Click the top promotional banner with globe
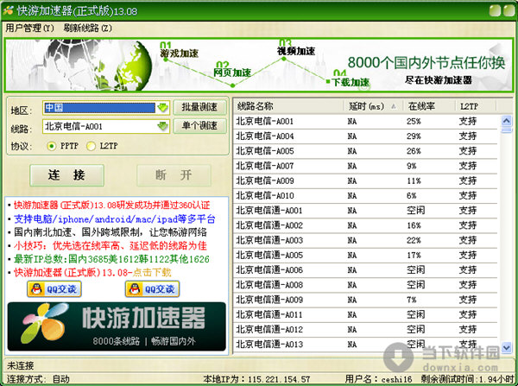Image resolution: width=518 pixels, height=386 pixels. pyautogui.click(x=259, y=65)
